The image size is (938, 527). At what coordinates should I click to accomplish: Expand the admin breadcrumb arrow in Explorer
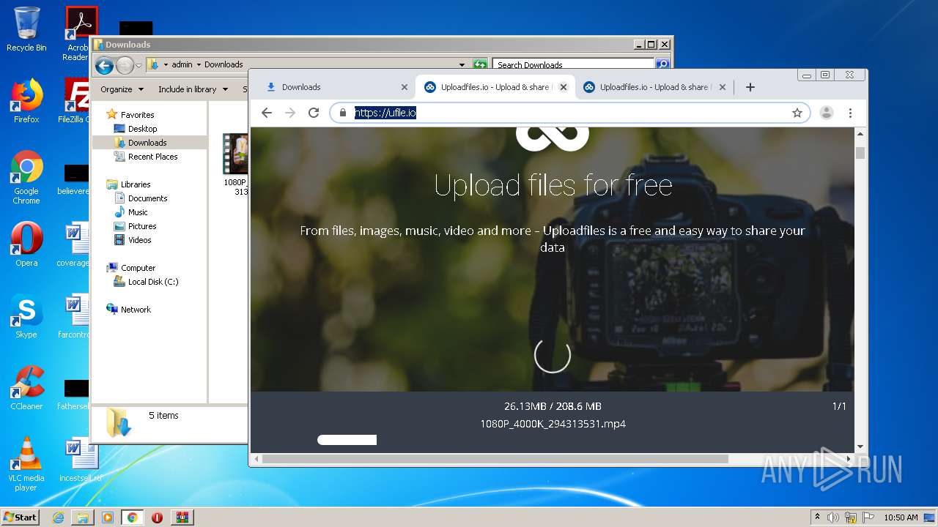coord(199,64)
